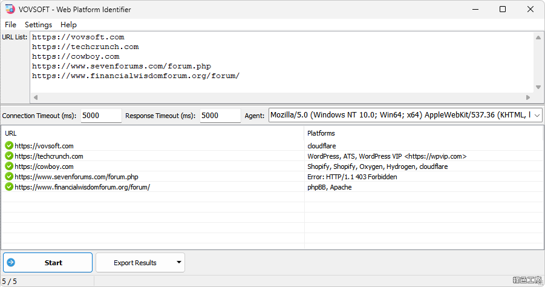Open the Help menu
545x287 pixels.
(68, 25)
